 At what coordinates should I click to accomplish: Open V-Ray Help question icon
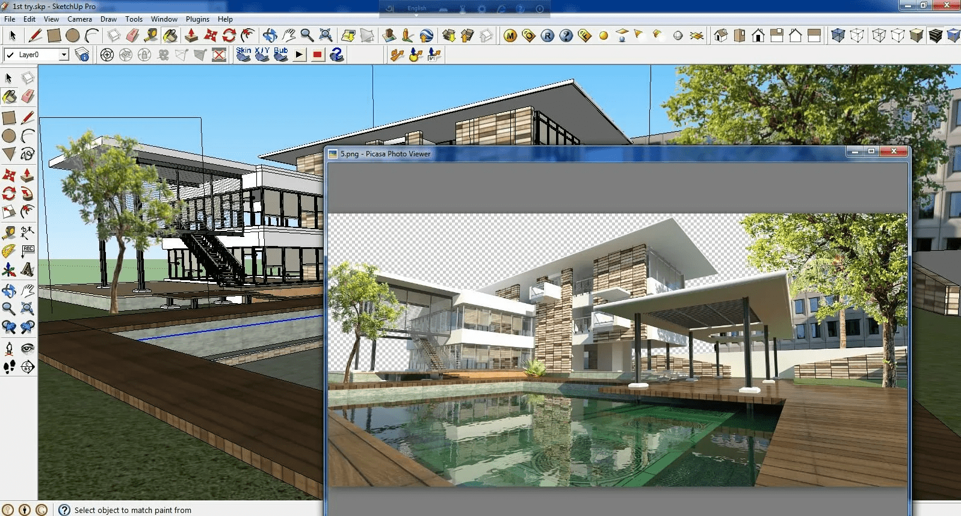(566, 35)
